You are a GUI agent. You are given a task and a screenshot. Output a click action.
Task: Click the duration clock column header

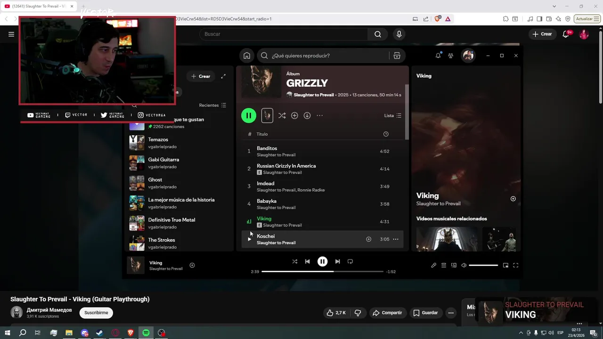[x=386, y=134]
